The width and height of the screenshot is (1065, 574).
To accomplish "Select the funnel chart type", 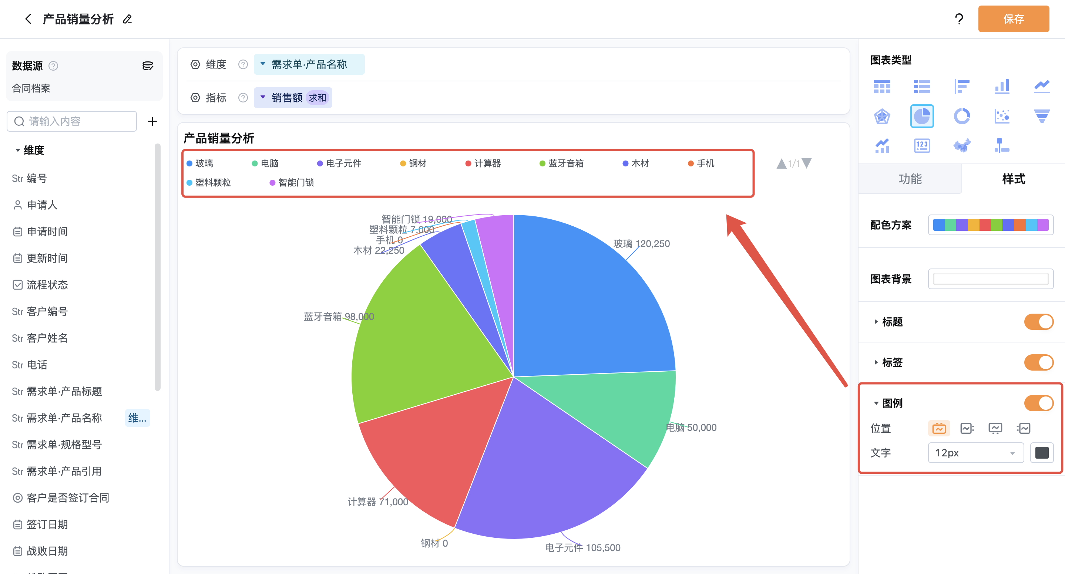I will click(x=1042, y=117).
